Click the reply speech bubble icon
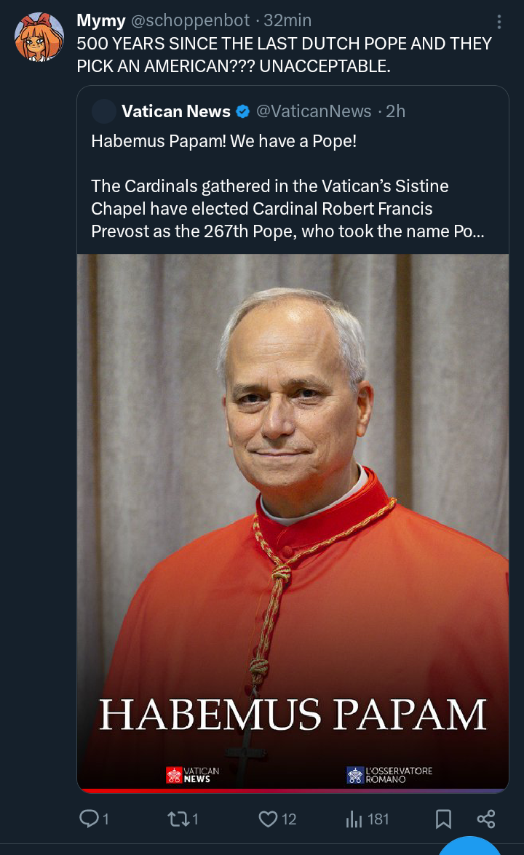This screenshot has height=855, width=524. [89, 819]
